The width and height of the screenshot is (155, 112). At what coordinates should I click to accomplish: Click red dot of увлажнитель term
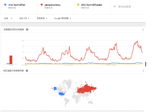point(42,5)
